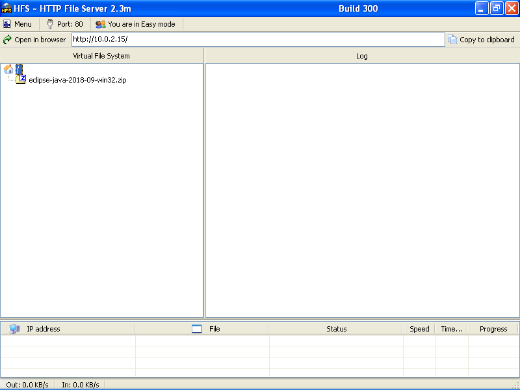Select the home root folder icon
This screenshot has width=520, height=390.
tap(8, 69)
